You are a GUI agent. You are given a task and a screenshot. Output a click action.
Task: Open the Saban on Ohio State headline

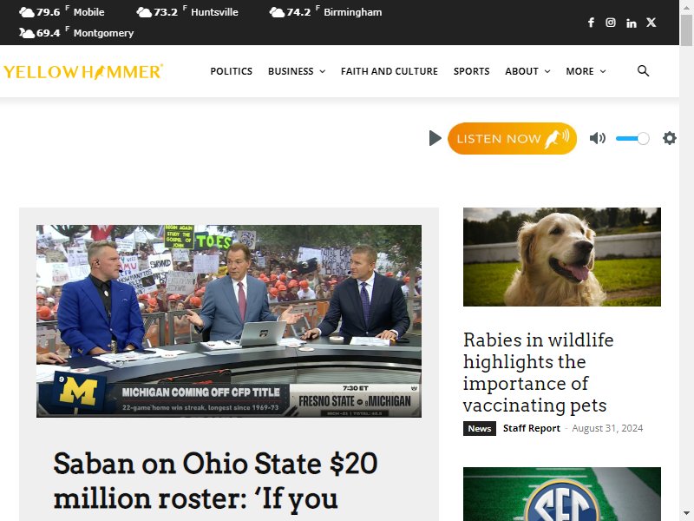tap(215, 481)
